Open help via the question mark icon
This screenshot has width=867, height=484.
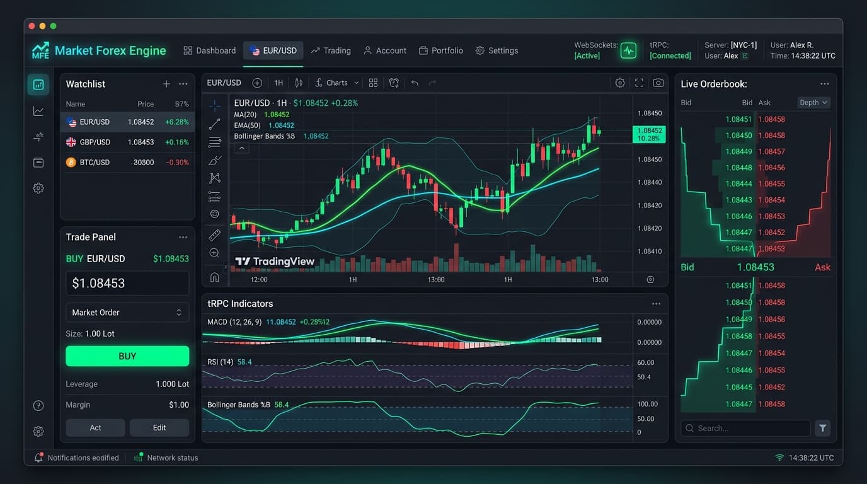[38, 406]
